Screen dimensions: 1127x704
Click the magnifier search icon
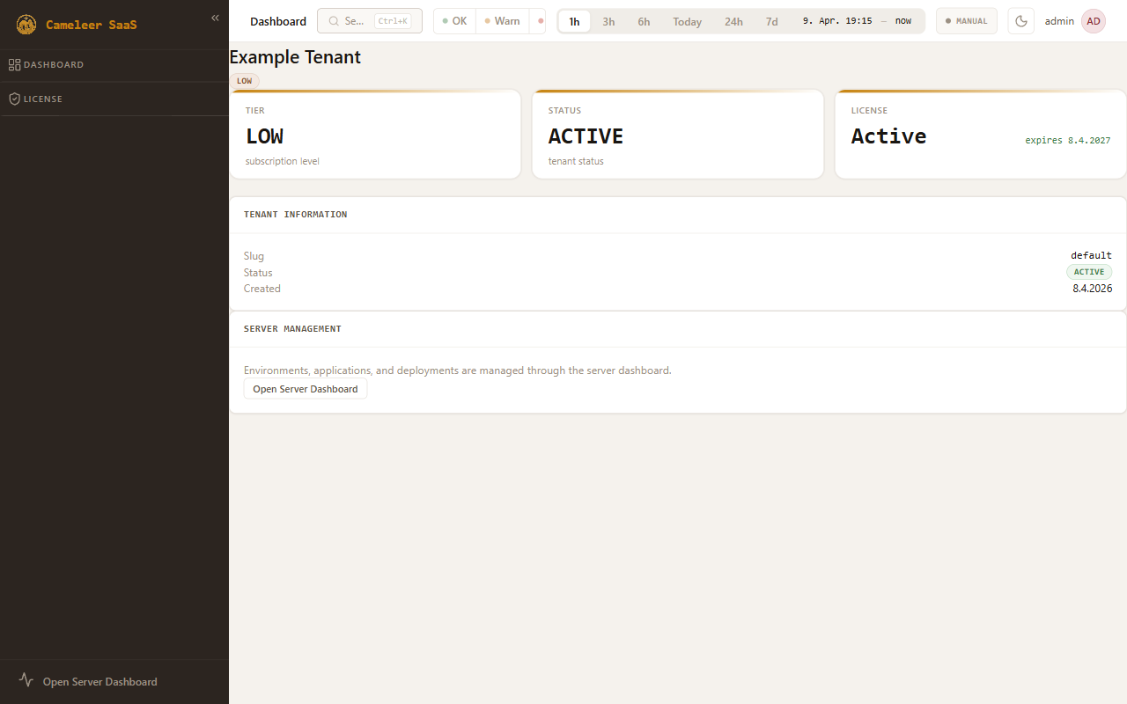[334, 21]
